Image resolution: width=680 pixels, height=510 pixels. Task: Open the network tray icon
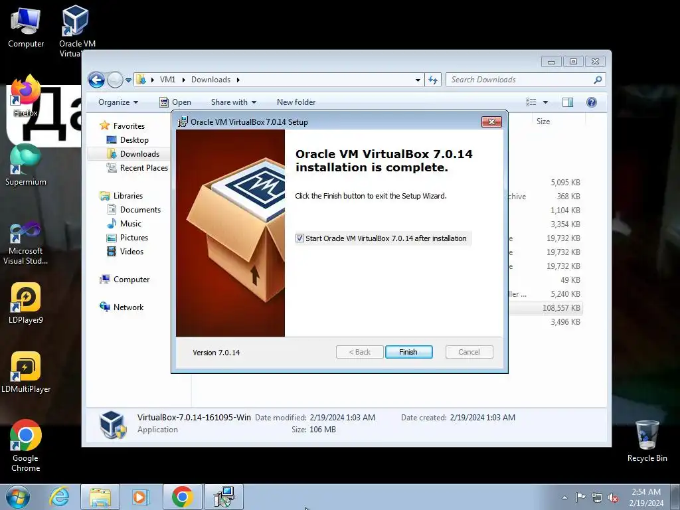(597, 497)
